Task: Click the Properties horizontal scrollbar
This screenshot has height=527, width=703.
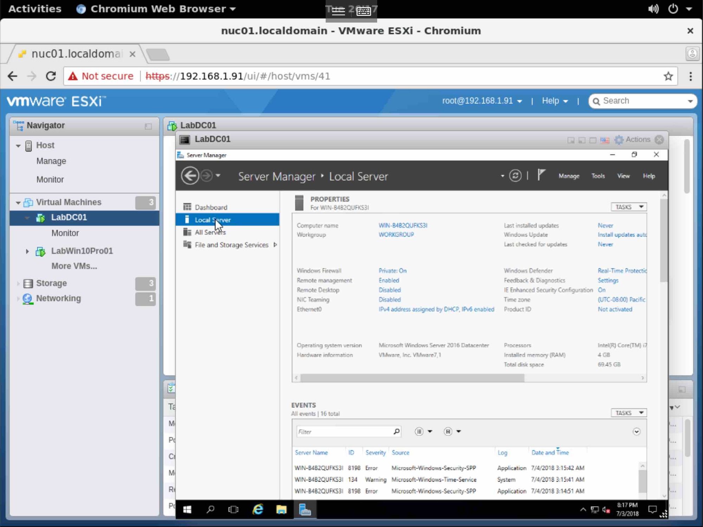Action: [412, 378]
